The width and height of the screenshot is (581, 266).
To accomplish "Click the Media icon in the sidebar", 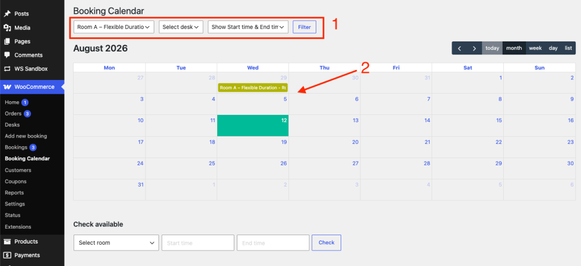I will [7, 28].
